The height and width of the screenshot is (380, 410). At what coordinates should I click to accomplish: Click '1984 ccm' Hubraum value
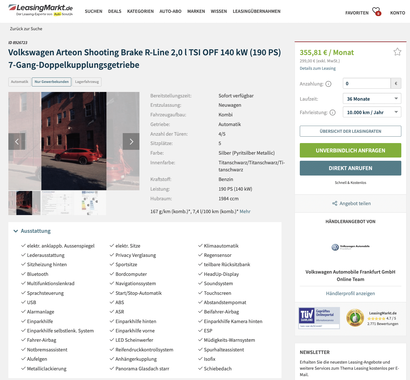pyautogui.click(x=228, y=199)
